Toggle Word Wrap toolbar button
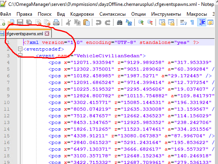Image resolution: width=218 pixels, height=164 pixels. (183, 22)
